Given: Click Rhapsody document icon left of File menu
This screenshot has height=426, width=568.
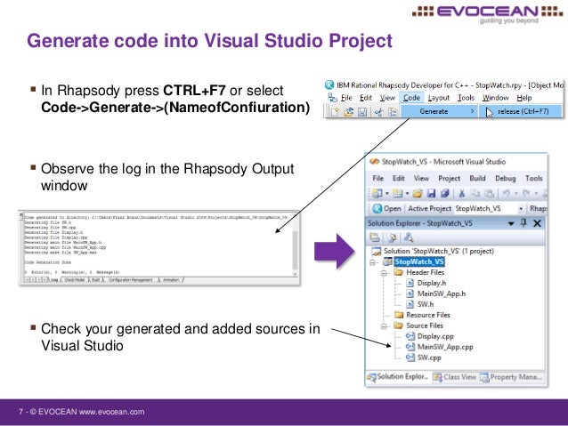Looking at the screenshot, I should click(x=332, y=97).
